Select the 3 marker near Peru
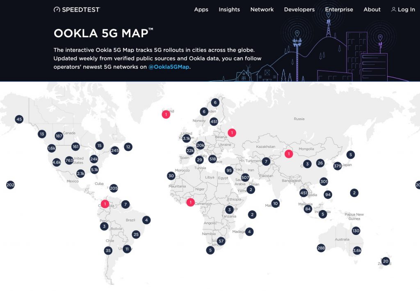 tap(104, 226)
